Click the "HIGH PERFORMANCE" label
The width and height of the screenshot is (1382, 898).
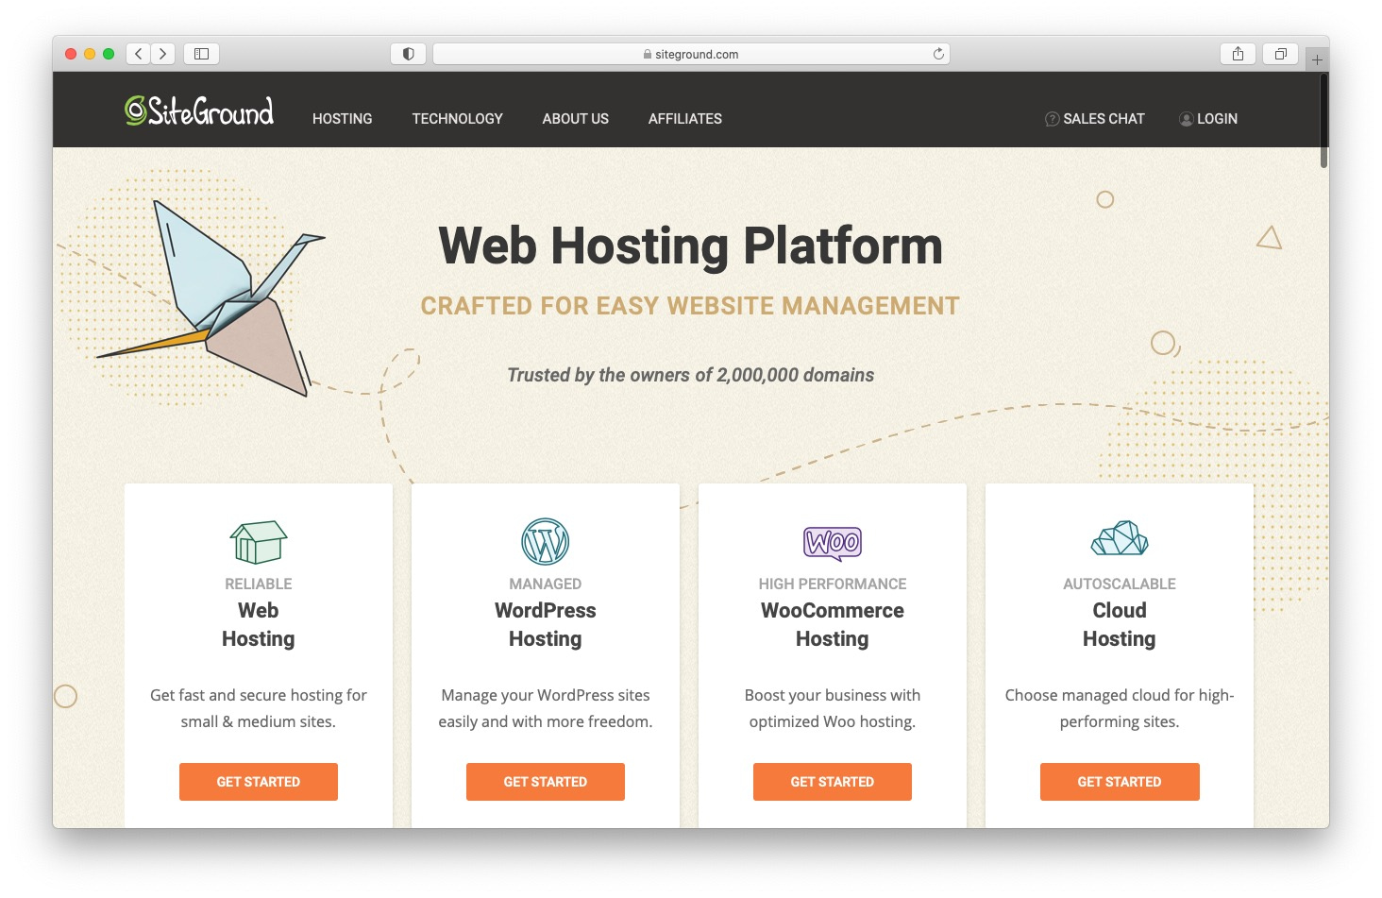[833, 584]
